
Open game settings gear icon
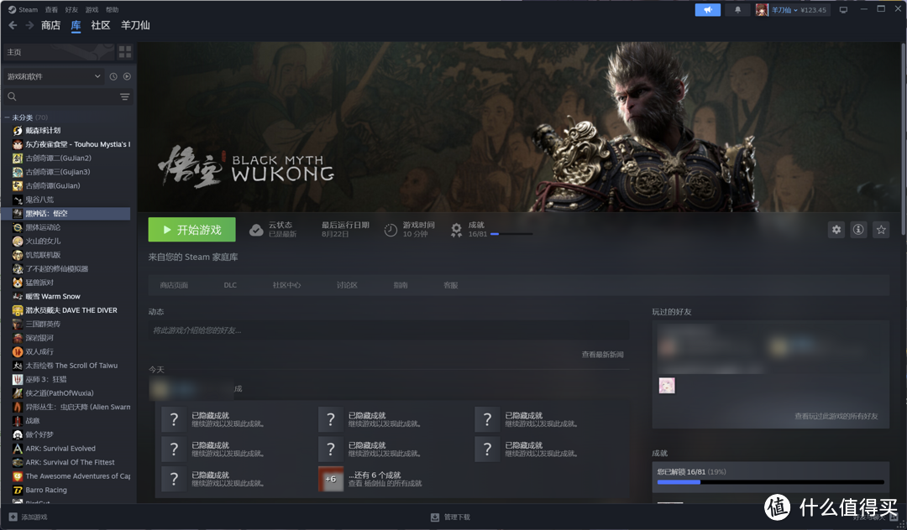pyautogui.click(x=836, y=229)
